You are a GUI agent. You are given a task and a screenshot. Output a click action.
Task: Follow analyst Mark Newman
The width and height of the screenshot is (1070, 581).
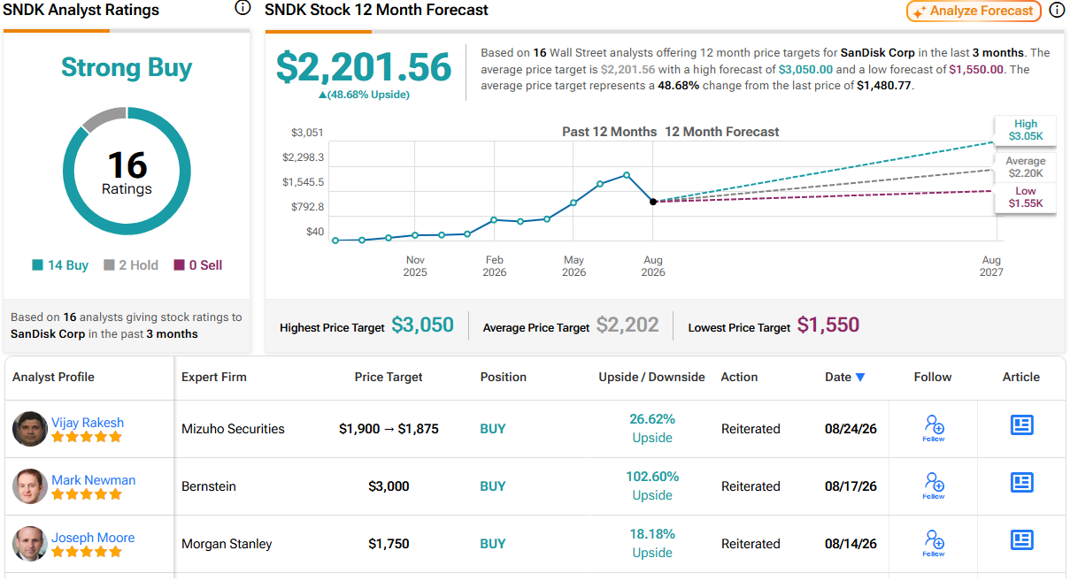pos(934,485)
